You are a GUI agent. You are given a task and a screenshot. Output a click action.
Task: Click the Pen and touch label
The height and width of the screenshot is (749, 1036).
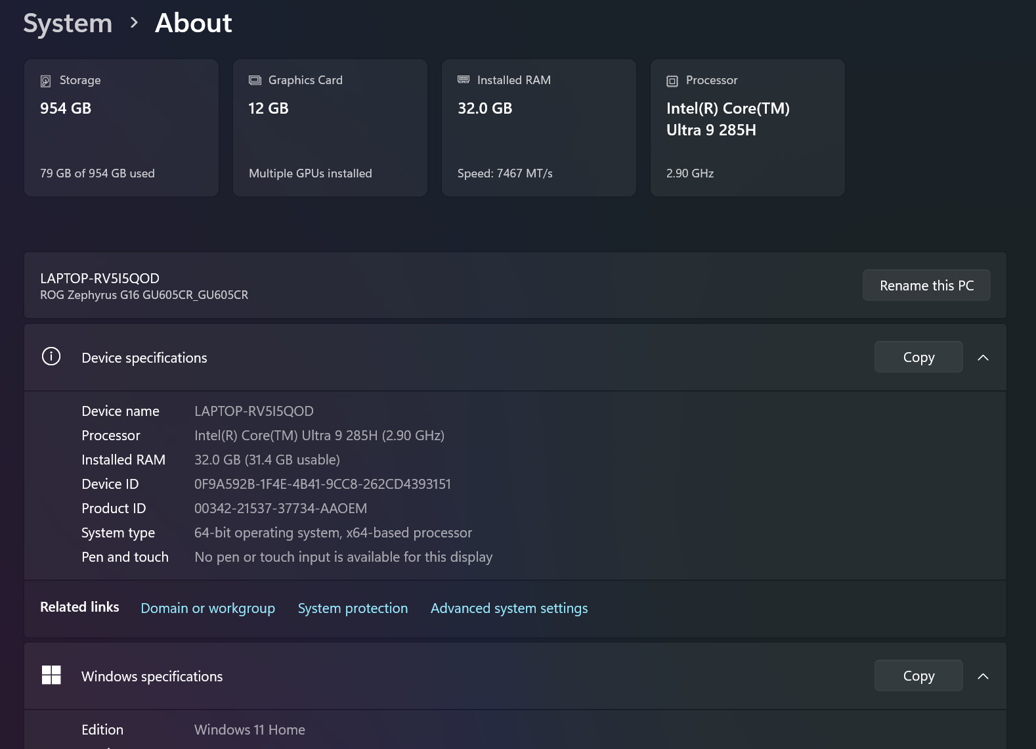tap(125, 557)
